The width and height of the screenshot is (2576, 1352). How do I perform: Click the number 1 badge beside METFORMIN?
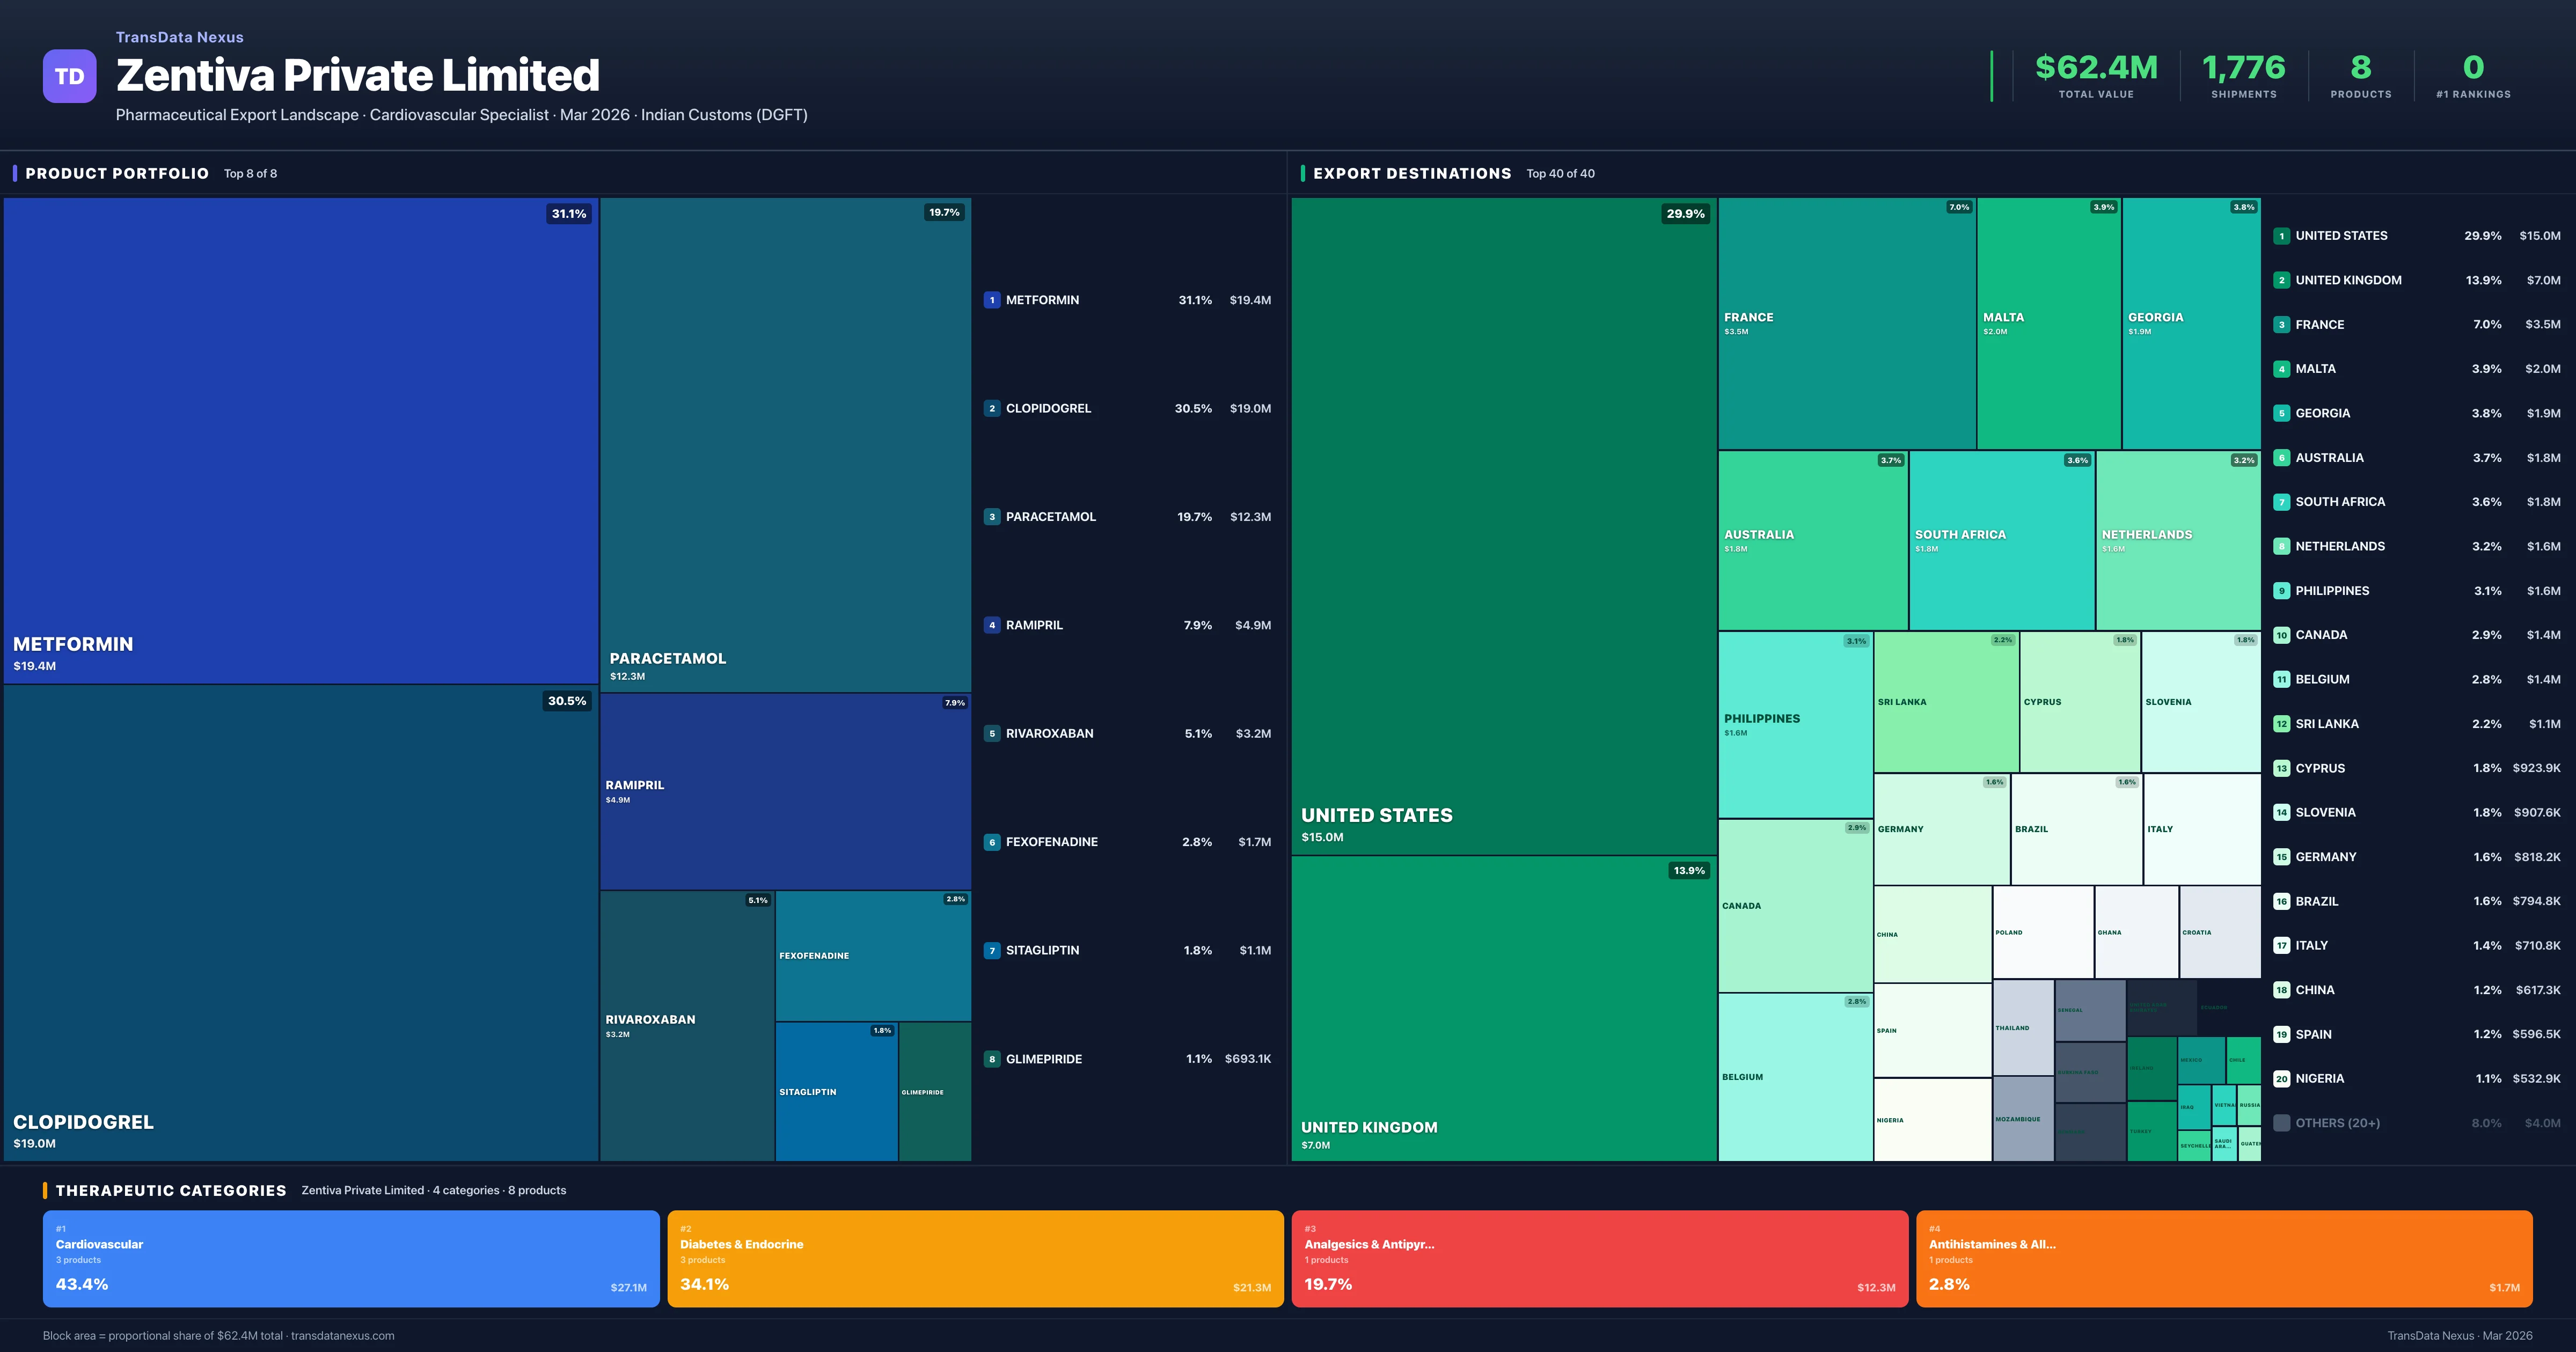point(991,300)
